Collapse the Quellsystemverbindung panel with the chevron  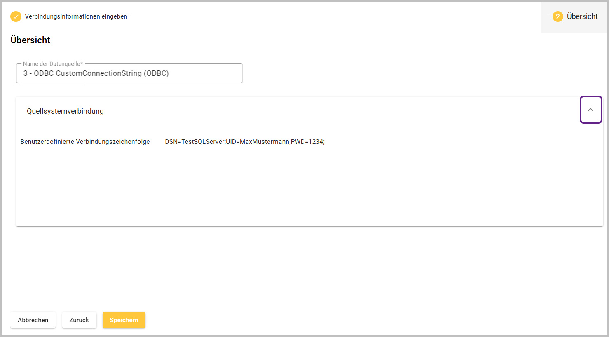coord(590,110)
